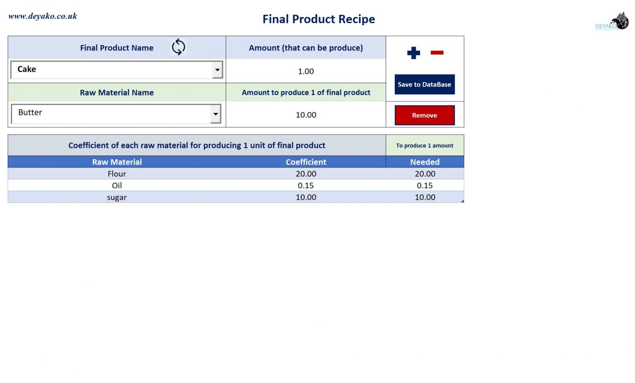Image resolution: width=635 pixels, height=383 pixels.
Task: Click the Oil coefficient value 0.15
Action: point(306,185)
